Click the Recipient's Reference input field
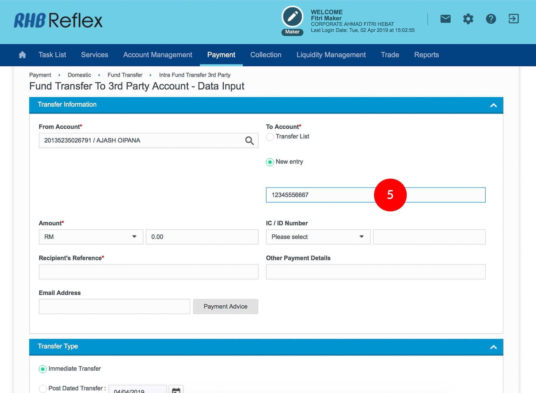 (148, 272)
